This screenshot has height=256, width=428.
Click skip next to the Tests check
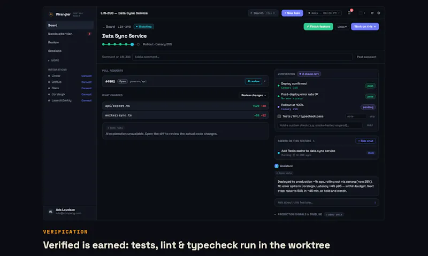(x=372, y=117)
